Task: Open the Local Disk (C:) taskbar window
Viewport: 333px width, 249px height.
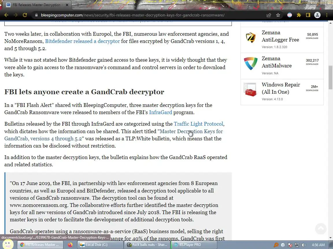Action: [100, 245]
